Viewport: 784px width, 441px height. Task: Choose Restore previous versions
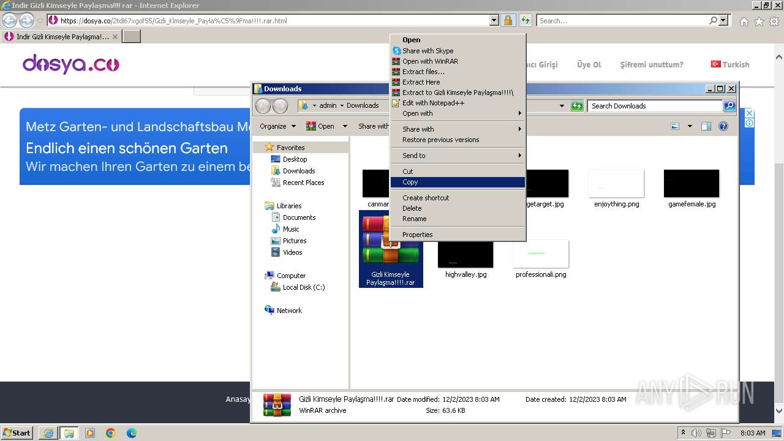point(458,140)
